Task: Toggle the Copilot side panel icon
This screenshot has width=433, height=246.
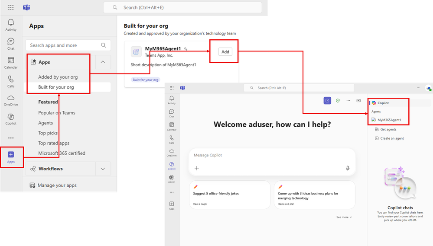Action: coord(358,101)
